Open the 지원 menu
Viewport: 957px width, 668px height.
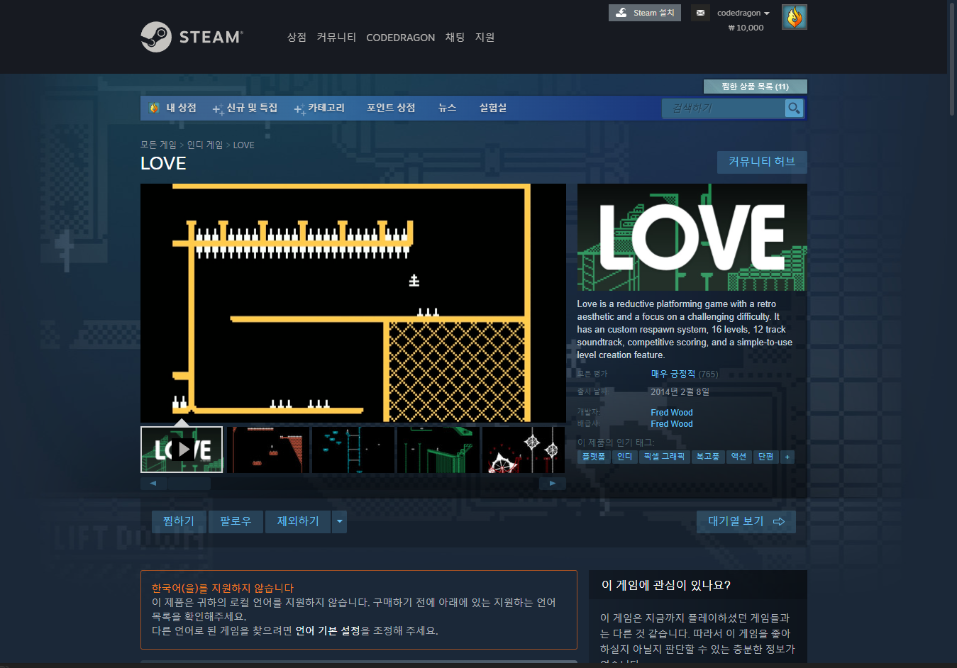pyautogui.click(x=485, y=37)
